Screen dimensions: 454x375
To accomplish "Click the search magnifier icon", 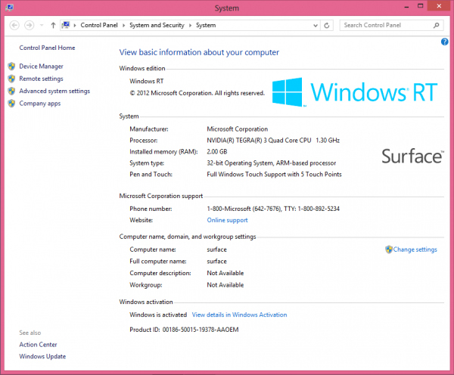I will point(436,26).
